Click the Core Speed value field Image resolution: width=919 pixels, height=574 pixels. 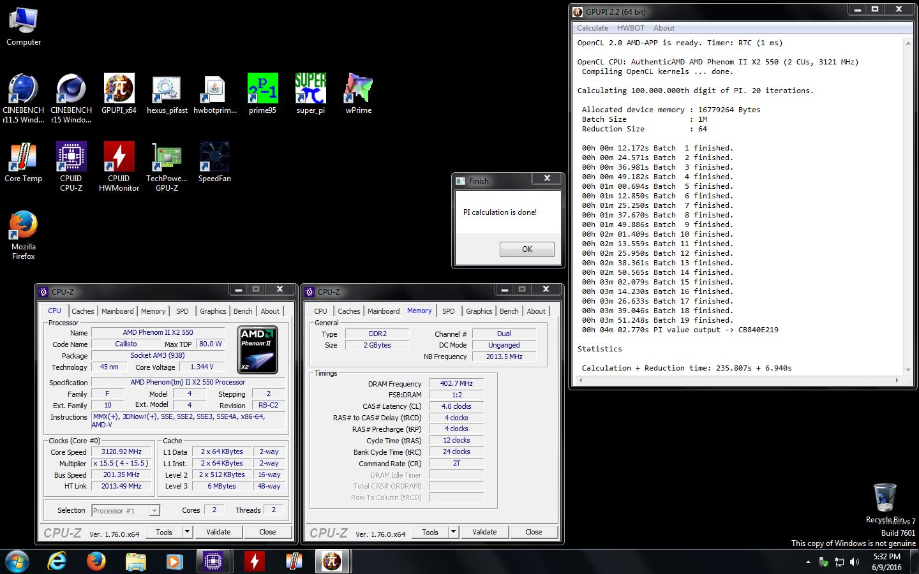point(121,452)
